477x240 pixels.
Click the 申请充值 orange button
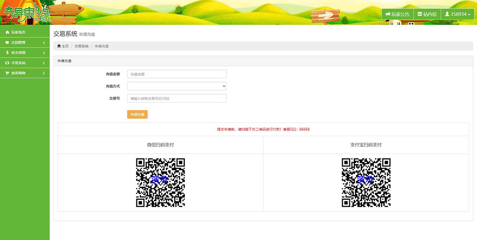(x=137, y=114)
